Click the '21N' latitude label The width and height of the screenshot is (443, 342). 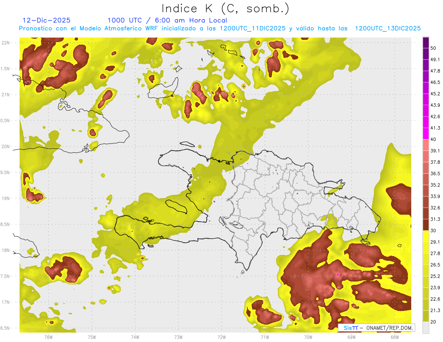pyautogui.click(x=6, y=94)
